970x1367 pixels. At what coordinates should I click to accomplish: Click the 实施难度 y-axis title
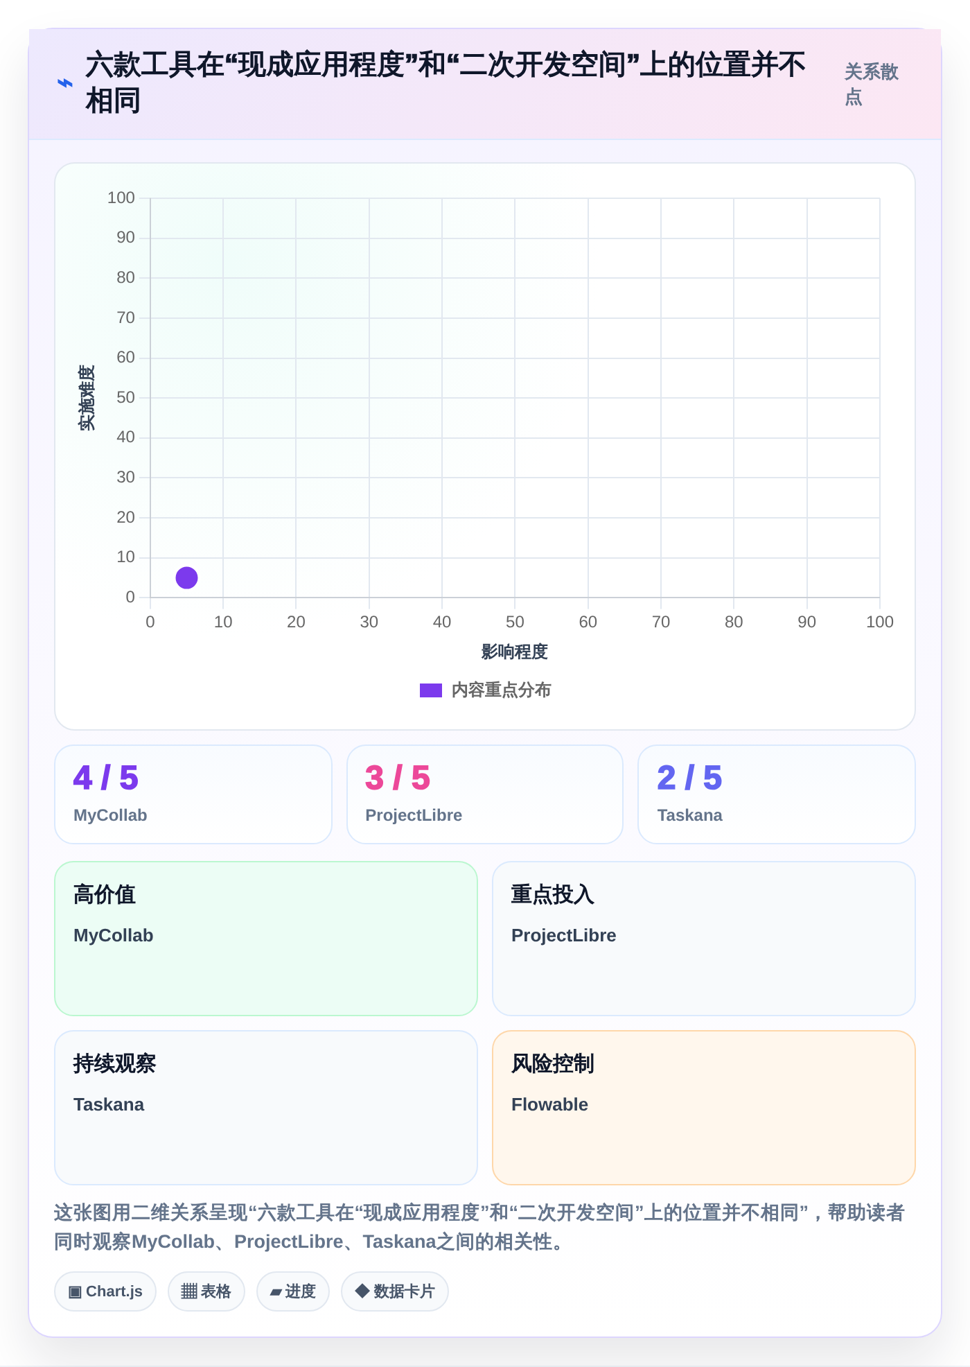coord(87,398)
